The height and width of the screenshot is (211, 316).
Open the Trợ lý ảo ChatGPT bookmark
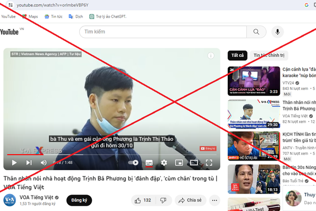click(108, 16)
